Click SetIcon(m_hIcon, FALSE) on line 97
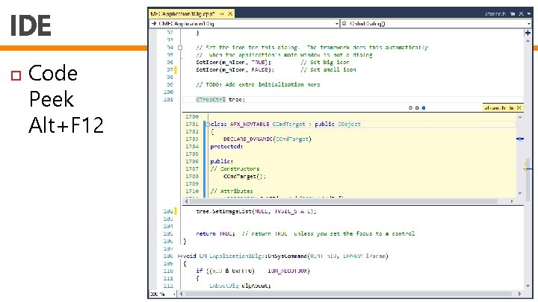 tap(235, 70)
